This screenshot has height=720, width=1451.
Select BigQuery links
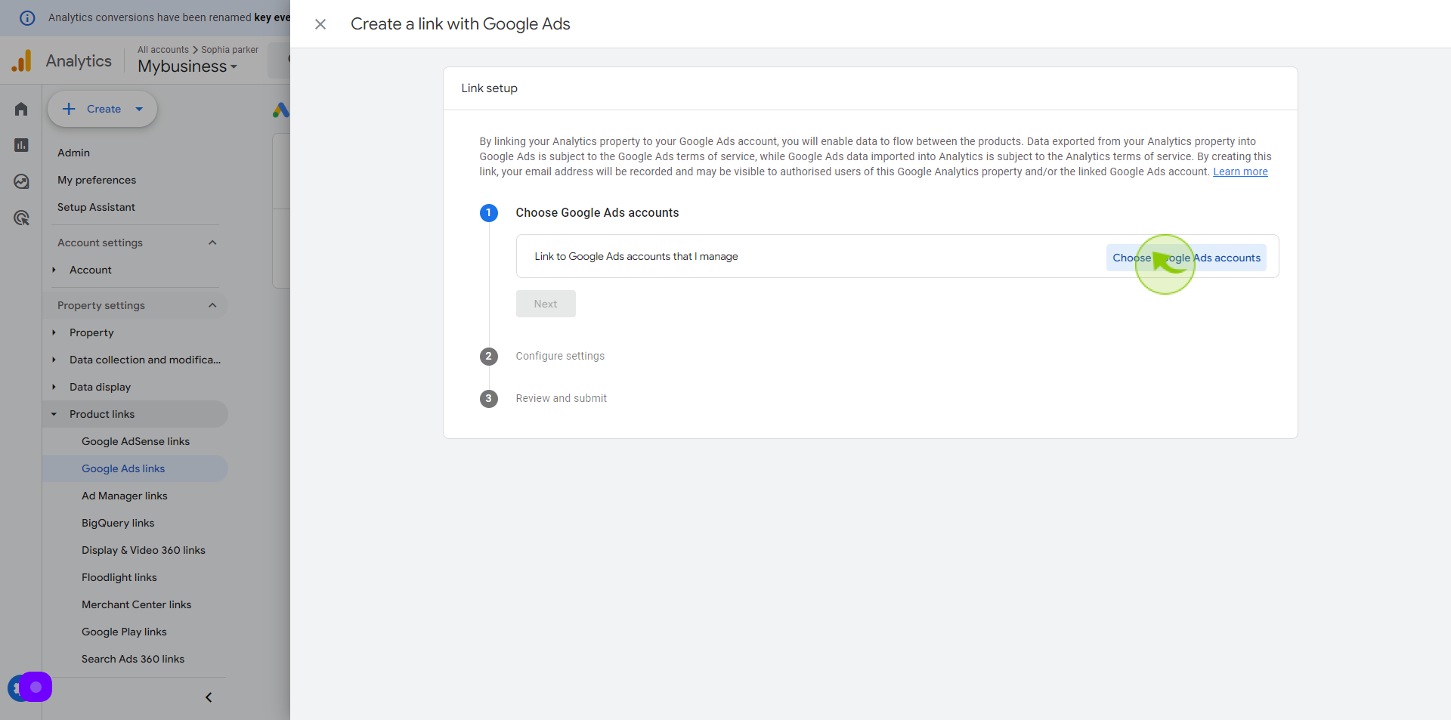pos(118,523)
